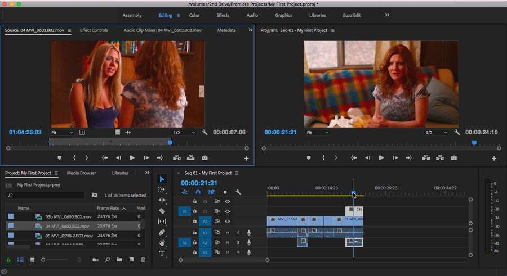Delete selected item with trash icon

pyautogui.click(x=143, y=260)
